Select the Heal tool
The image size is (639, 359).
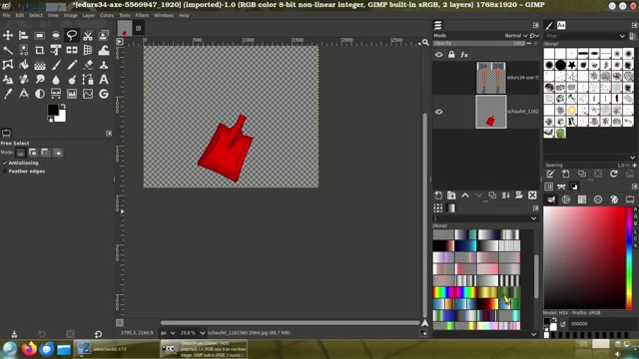24,80
